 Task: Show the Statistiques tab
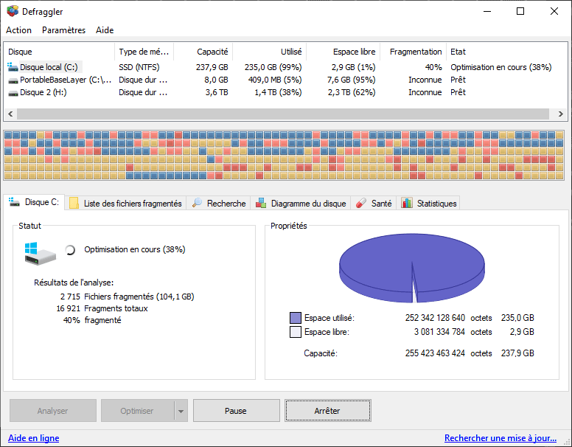point(428,203)
